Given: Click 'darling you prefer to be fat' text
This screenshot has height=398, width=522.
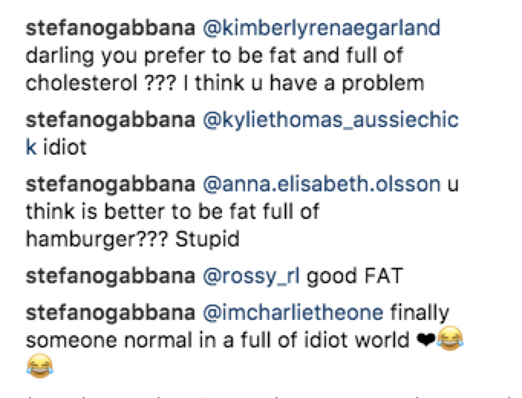Looking at the screenshot, I should click(161, 56).
